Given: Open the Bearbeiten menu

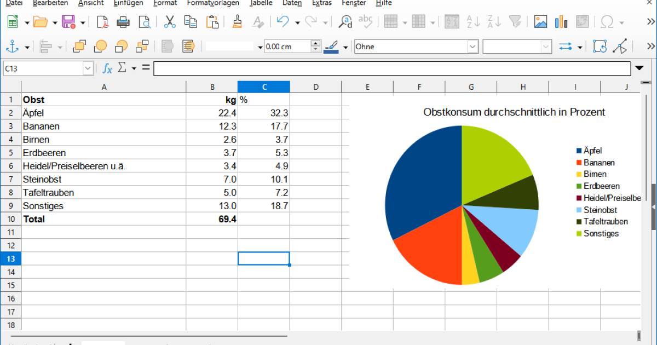Looking at the screenshot, I should (x=50, y=3).
